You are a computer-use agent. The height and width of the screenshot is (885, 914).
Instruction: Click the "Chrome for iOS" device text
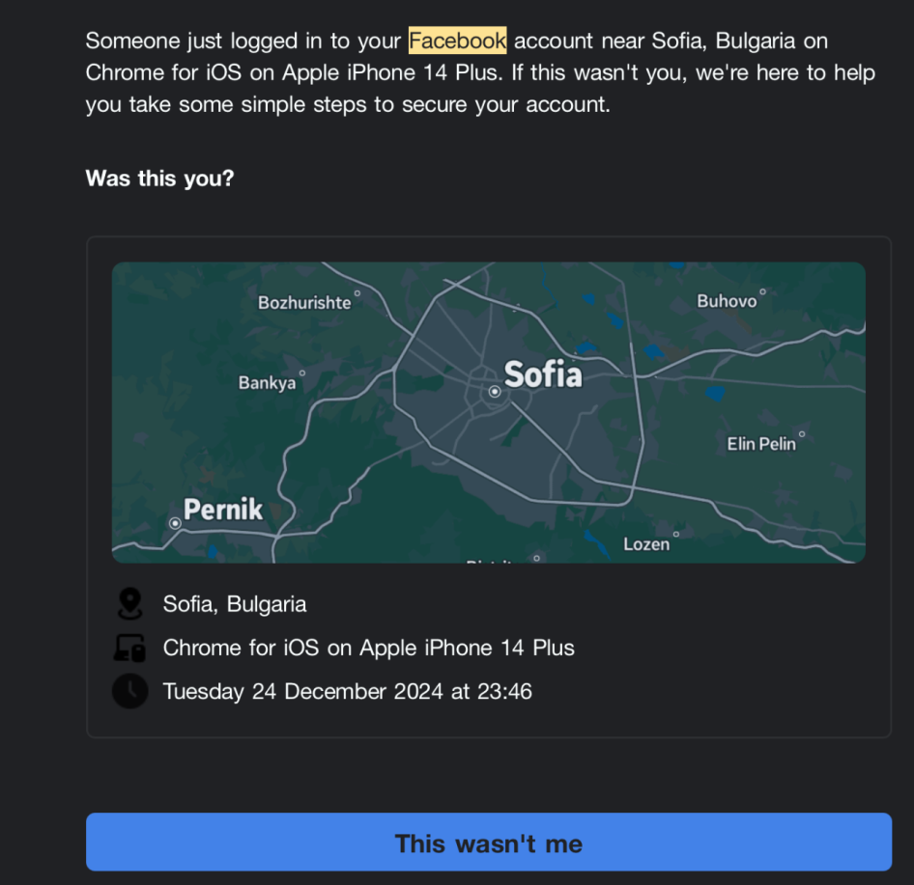click(x=368, y=649)
